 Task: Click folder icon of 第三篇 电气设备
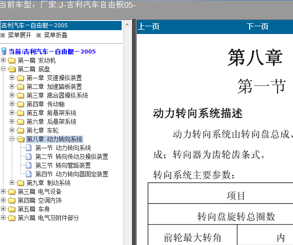pyautogui.click(x=12, y=192)
